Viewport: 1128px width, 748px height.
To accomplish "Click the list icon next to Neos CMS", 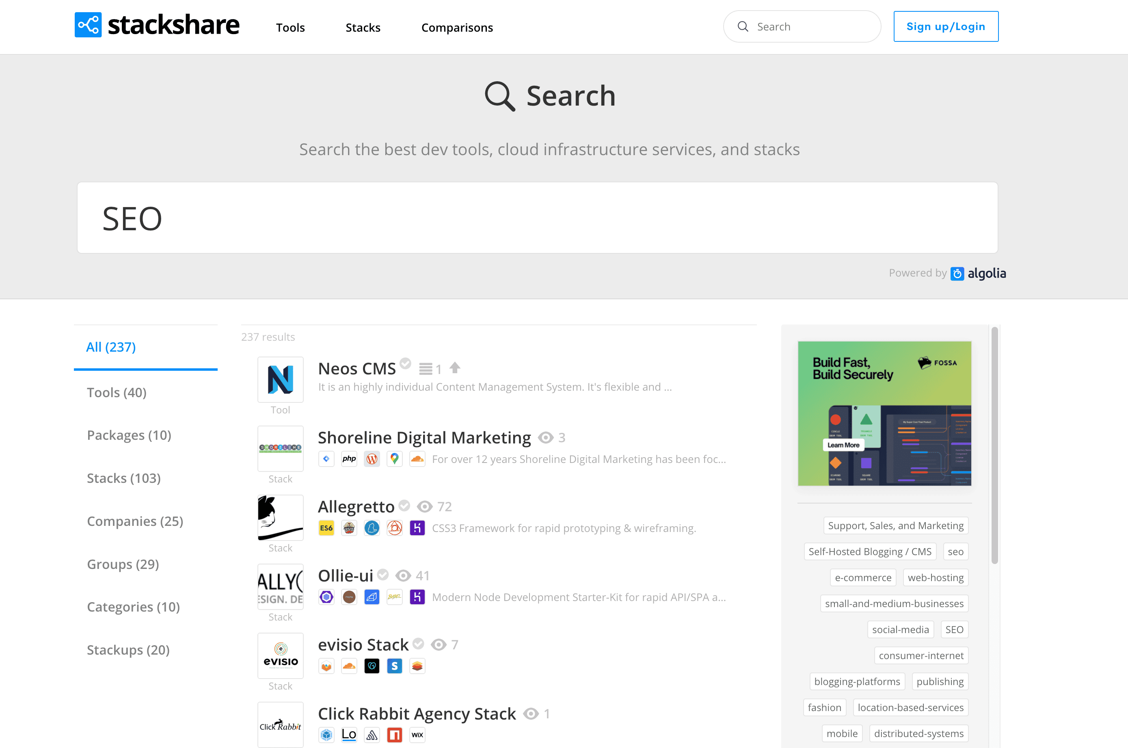I will pos(426,369).
